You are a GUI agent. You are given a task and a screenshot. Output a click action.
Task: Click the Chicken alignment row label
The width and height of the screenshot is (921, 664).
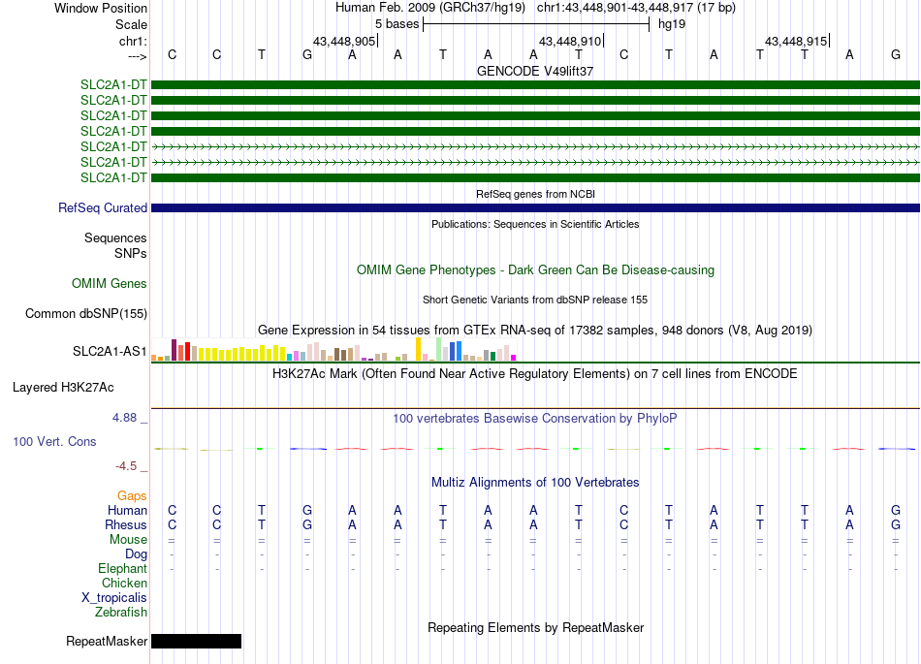pyautogui.click(x=124, y=583)
